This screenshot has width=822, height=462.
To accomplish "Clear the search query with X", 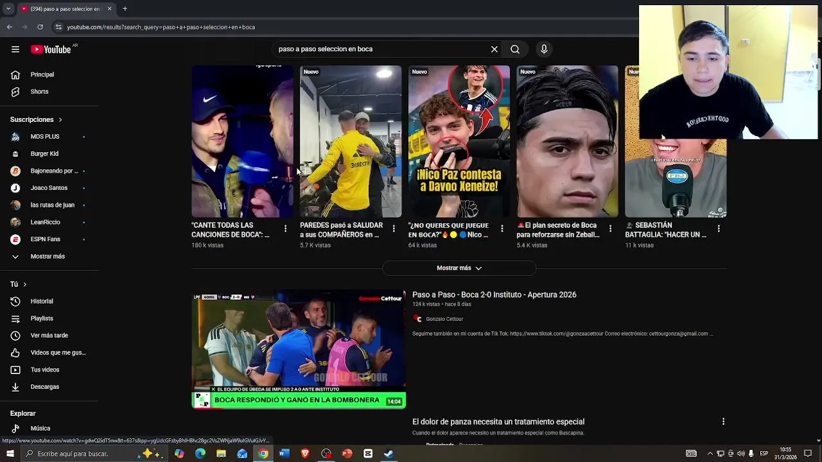I will pyautogui.click(x=494, y=49).
